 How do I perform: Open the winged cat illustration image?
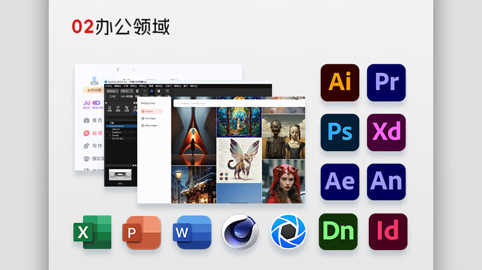(239, 160)
